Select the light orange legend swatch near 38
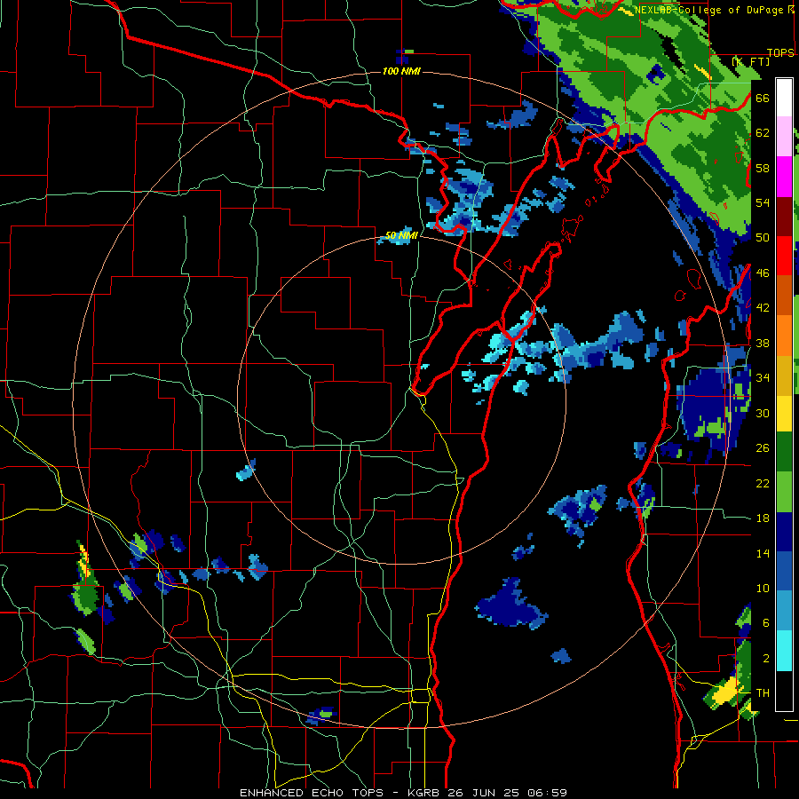This screenshot has width=799, height=799. coord(784,336)
